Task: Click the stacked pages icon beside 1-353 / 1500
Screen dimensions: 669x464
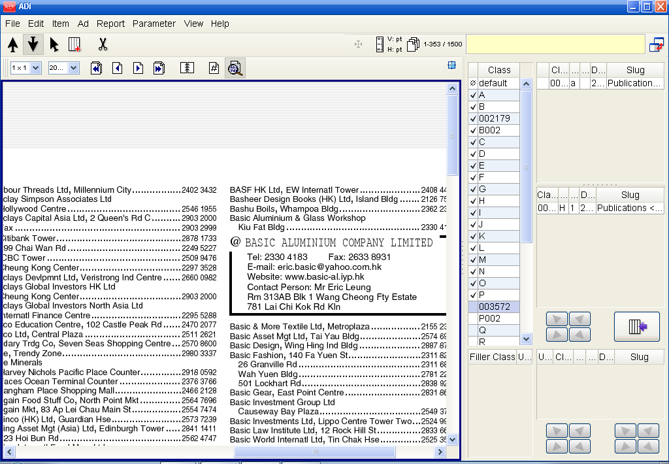Action: click(413, 44)
